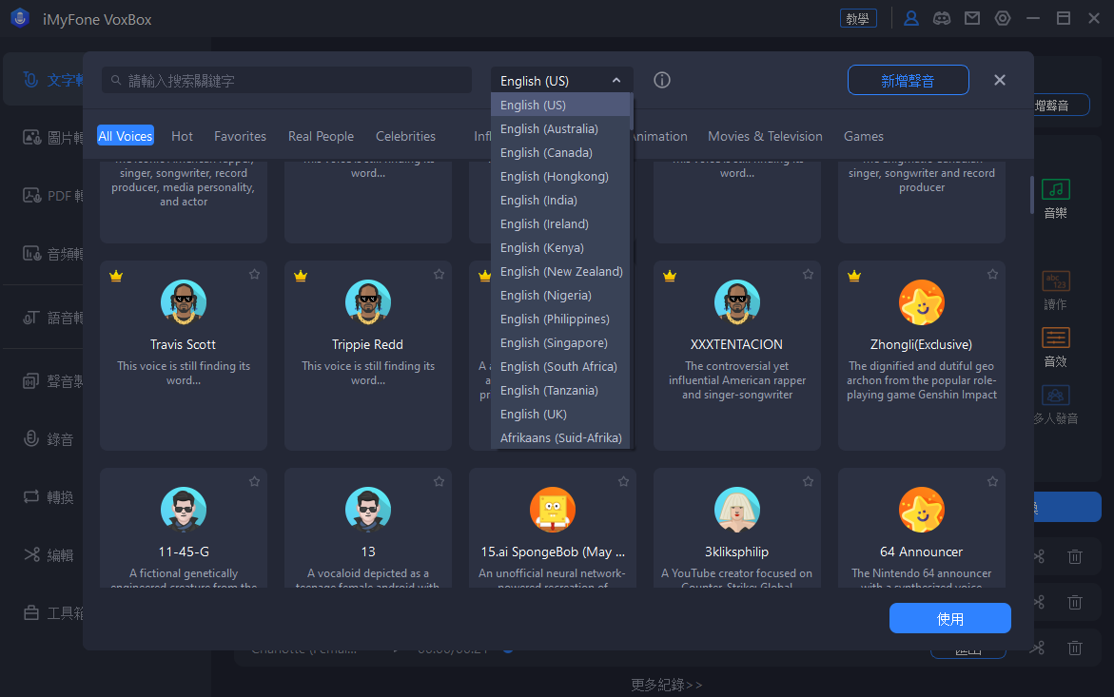Choose English (New Zealand) option
This screenshot has width=1114, height=697.
click(559, 271)
